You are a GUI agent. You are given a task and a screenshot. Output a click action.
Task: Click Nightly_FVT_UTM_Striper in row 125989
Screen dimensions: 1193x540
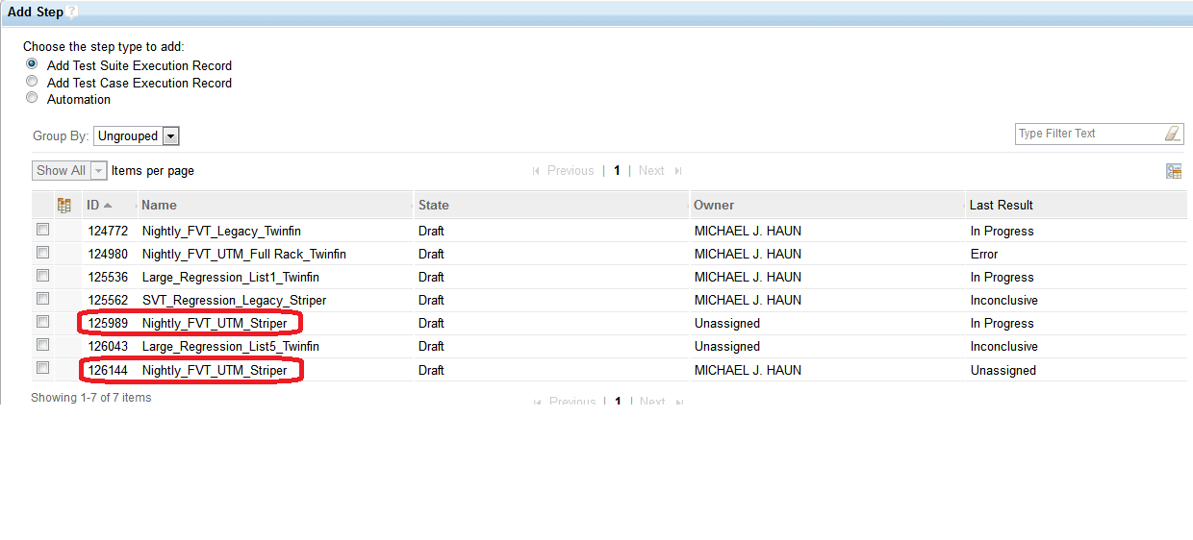(x=215, y=323)
